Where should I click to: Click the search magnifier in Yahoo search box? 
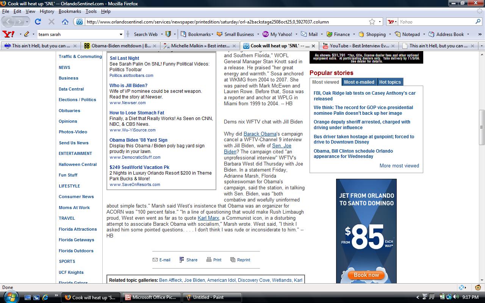478,22
